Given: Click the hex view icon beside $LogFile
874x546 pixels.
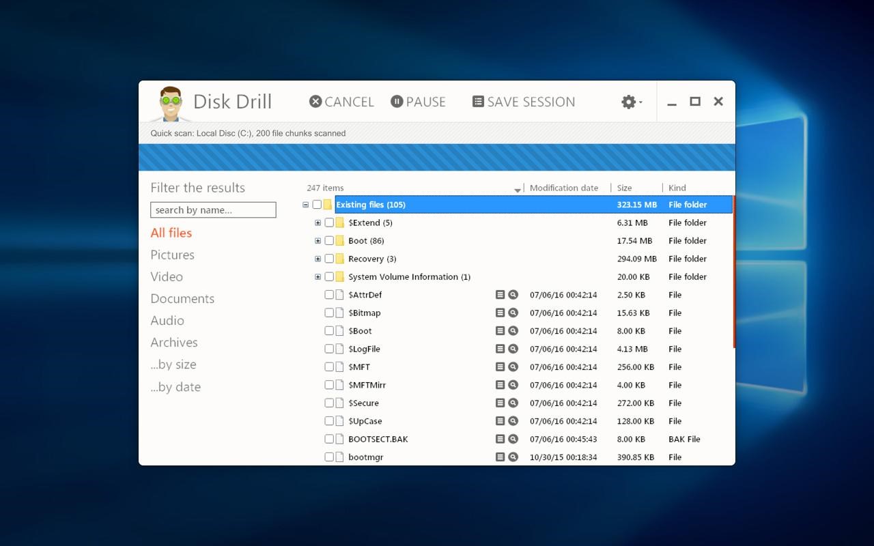Looking at the screenshot, I should pyautogui.click(x=500, y=349).
